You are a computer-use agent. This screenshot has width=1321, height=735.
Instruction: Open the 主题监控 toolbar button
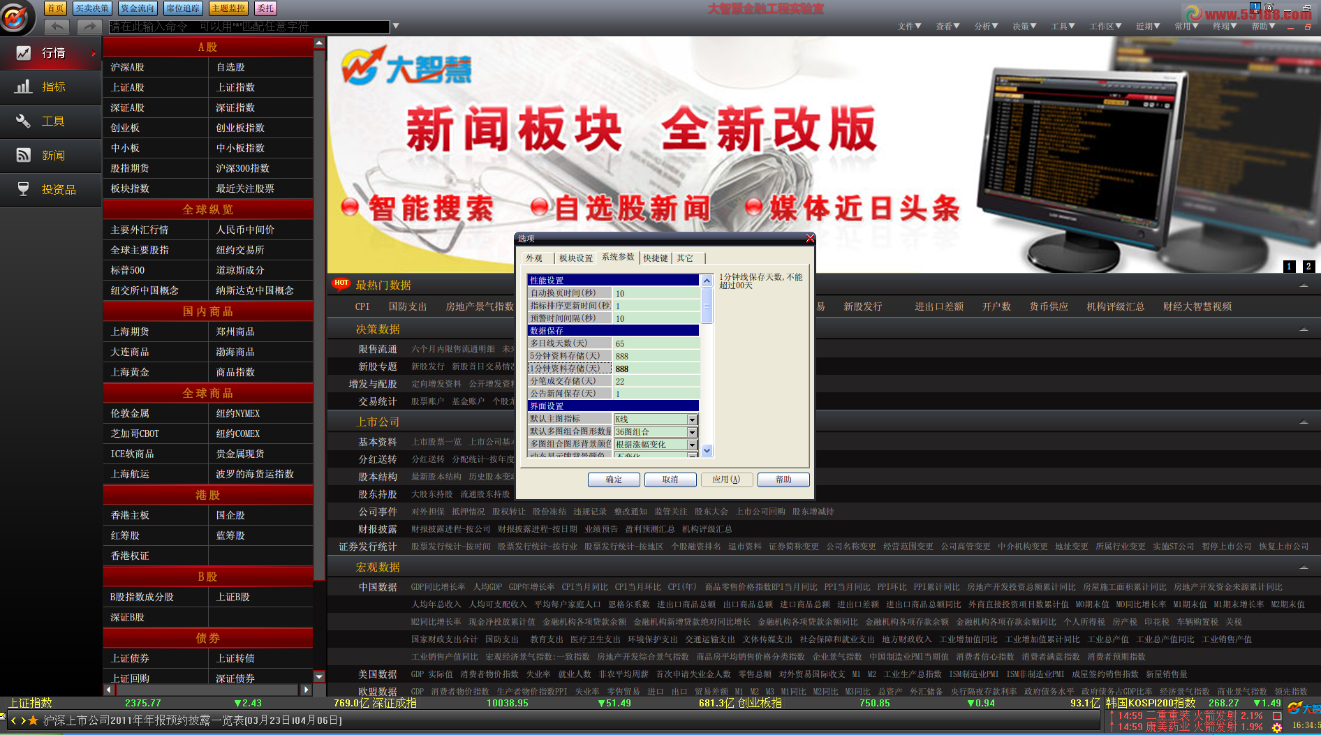point(228,8)
